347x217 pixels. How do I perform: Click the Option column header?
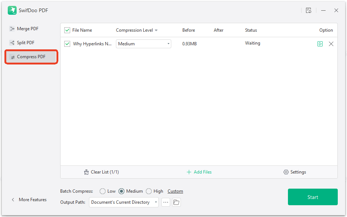(x=326, y=30)
